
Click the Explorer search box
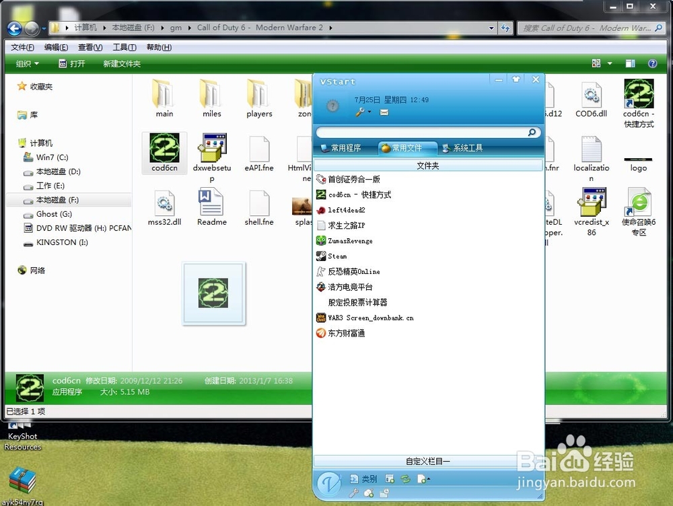(592, 28)
